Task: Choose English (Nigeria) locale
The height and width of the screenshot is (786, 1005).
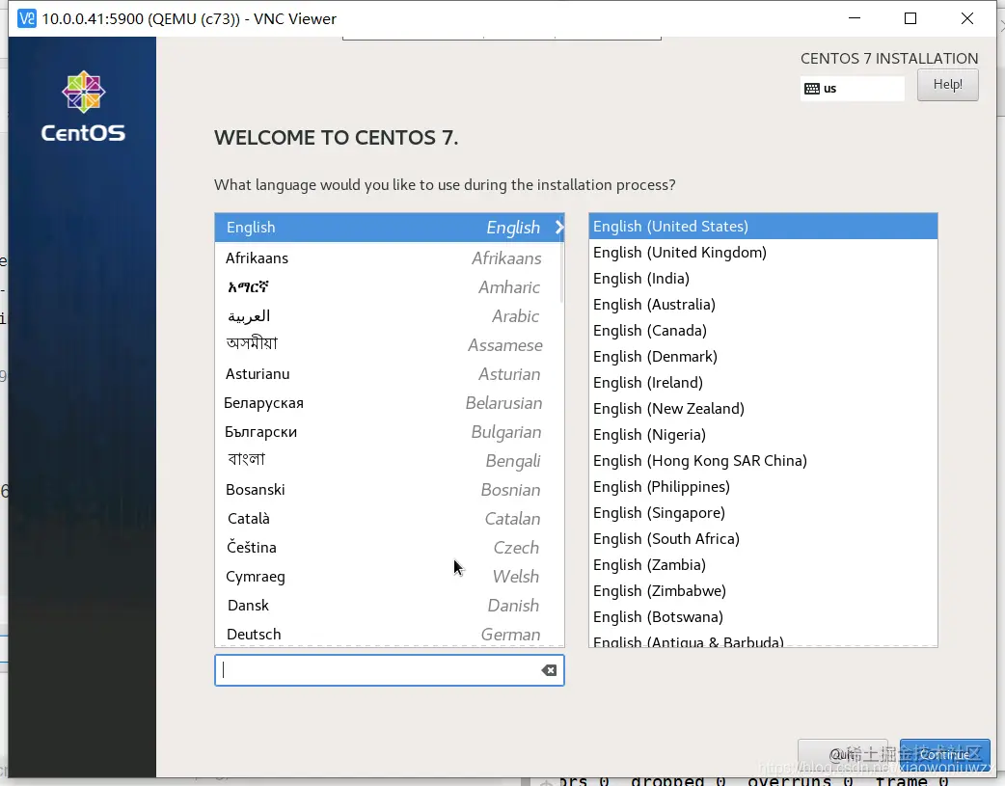Action: (763, 435)
